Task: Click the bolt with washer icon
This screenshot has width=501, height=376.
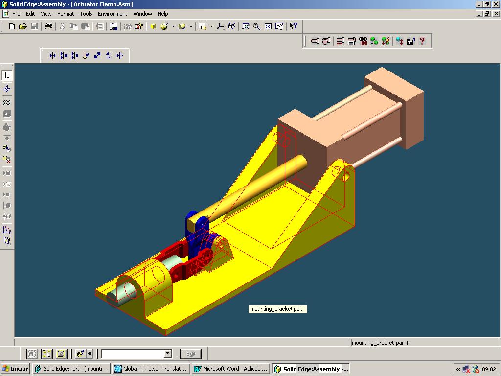Action: tap(326, 41)
